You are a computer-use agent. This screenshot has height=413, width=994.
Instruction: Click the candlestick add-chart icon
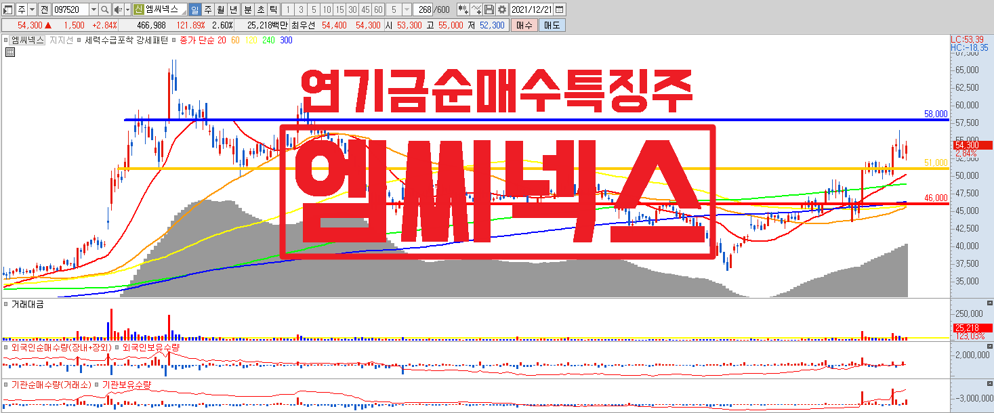click(x=463, y=9)
